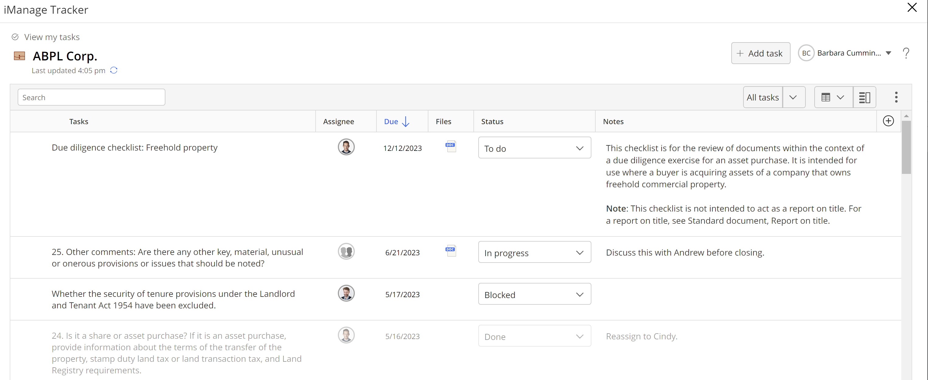
Task: Click assignee avatar for Freehold property task
Action: [346, 147]
